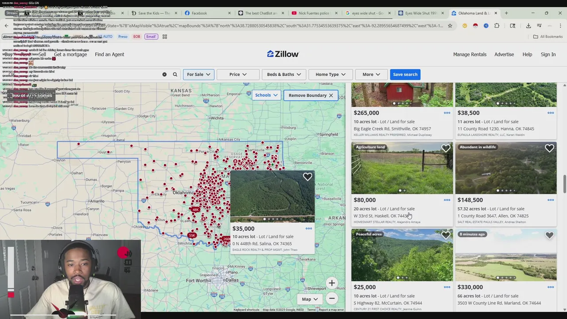This screenshot has width=567, height=319.
Task: Open the browser extensions puzzle icon
Action: click(497, 26)
